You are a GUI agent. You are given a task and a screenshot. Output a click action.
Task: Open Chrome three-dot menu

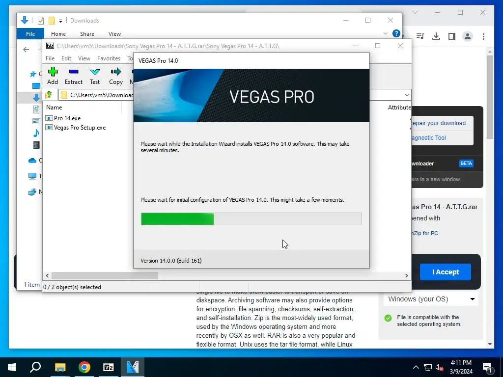tap(483, 36)
